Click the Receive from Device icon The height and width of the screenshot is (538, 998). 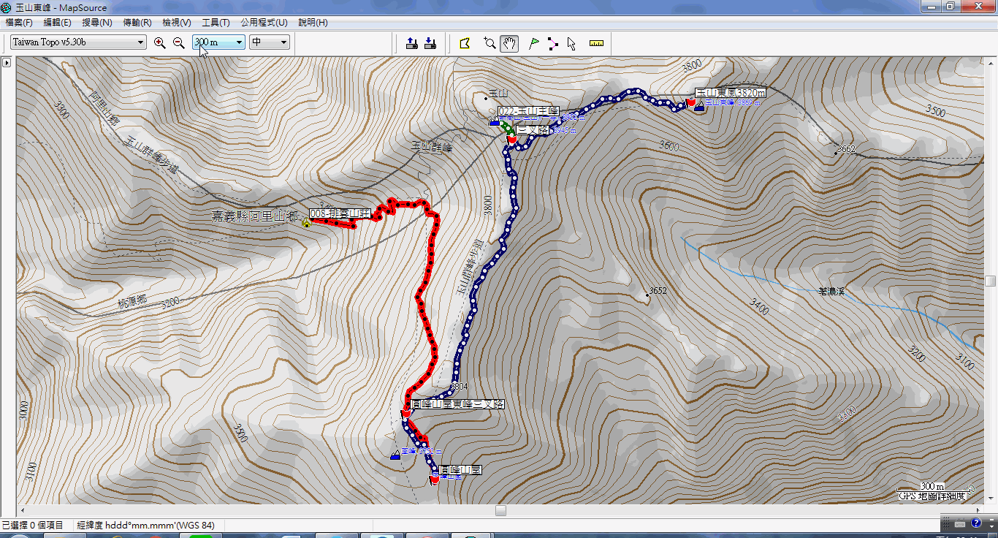coord(430,43)
